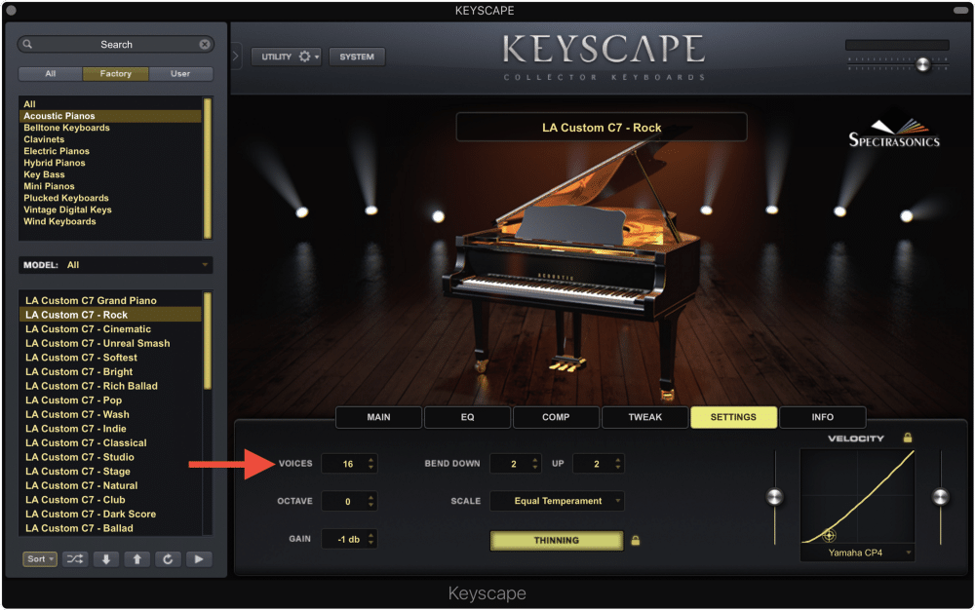
Task: Load LA Custom C7 - Classical patch
Action: [x=110, y=442]
